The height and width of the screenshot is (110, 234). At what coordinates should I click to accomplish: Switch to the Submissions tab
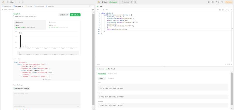[x=39, y=6]
